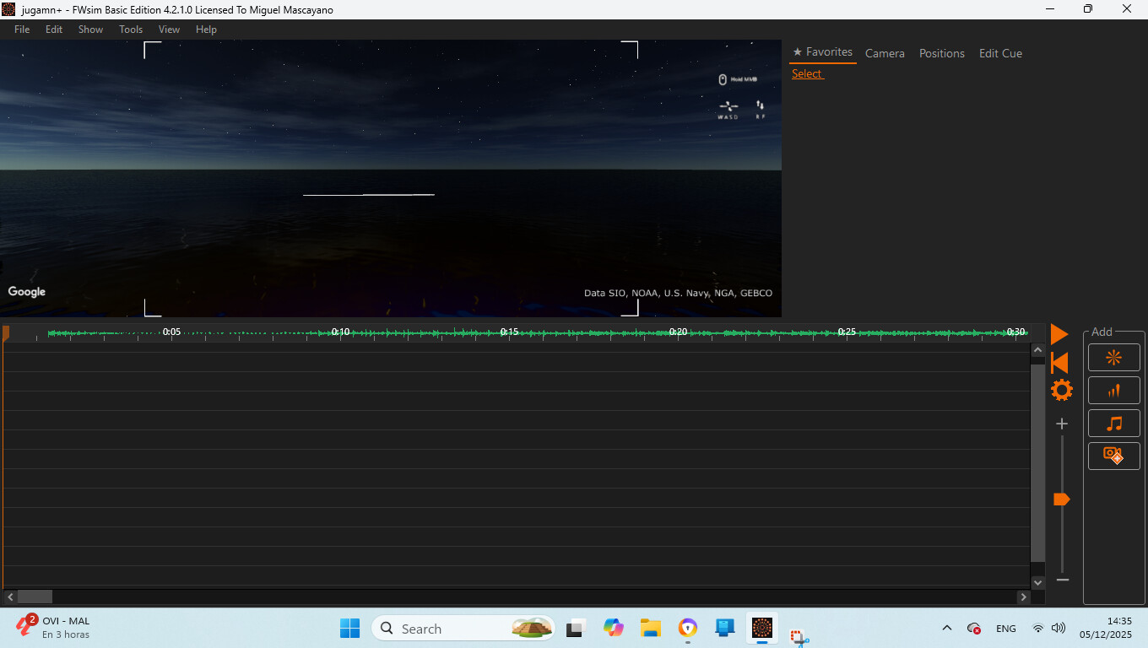Screen dimensions: 1148x648
Task: Add a camera keyframe with camera icon
Action: [1113, 456]
